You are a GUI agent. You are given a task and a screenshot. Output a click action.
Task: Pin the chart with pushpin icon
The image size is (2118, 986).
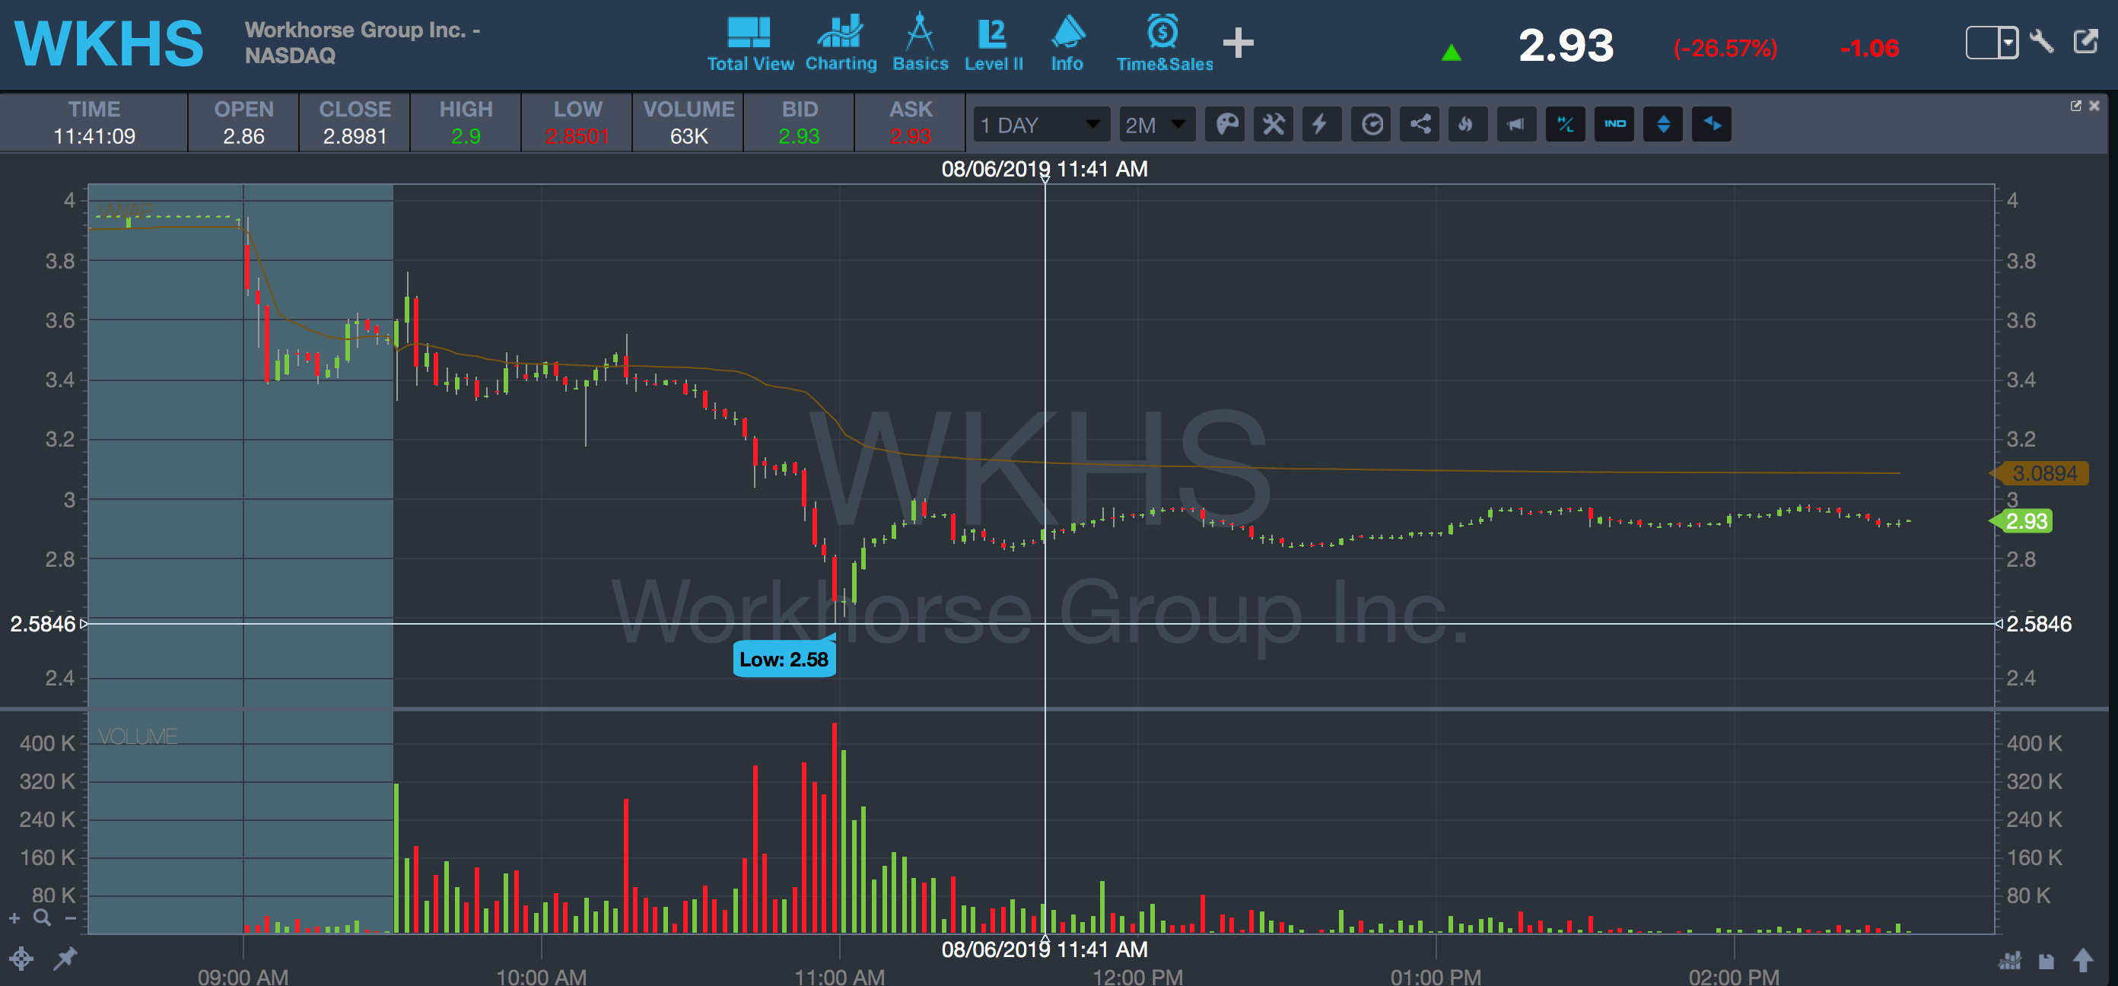click(x=65, y=958)
